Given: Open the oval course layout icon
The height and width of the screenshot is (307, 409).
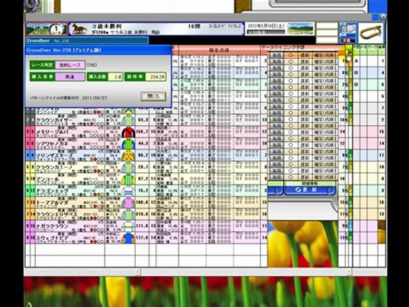Looking at the screenshot, I should pos(371,33).
